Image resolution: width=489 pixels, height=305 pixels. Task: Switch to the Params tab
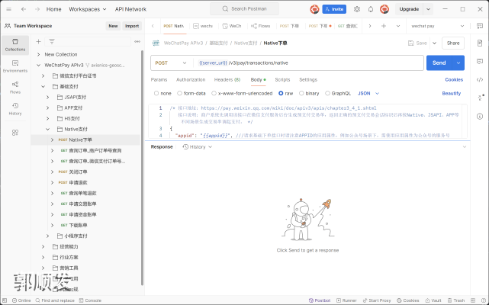[x=159, y=79]
